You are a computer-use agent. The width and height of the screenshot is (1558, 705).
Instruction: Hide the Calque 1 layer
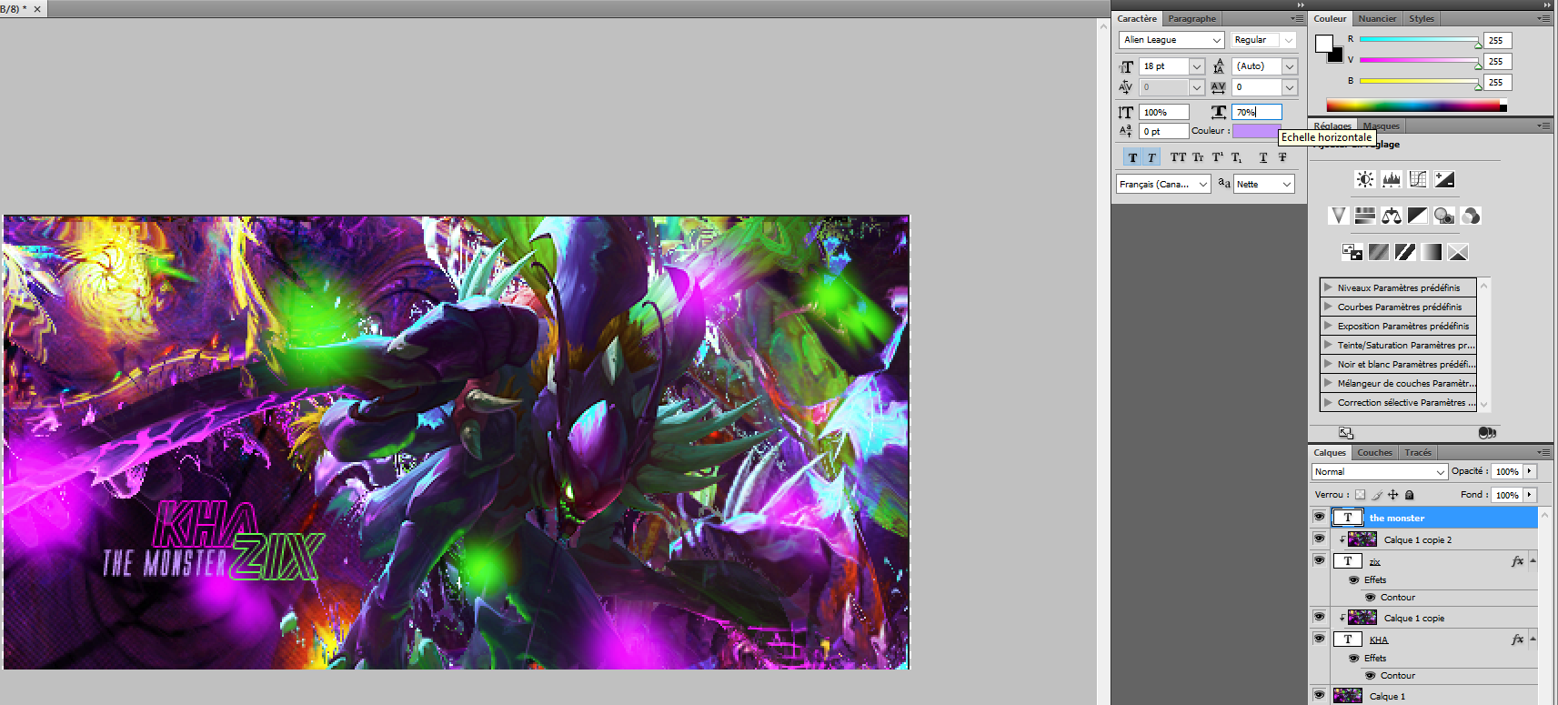click(1319, 695)
